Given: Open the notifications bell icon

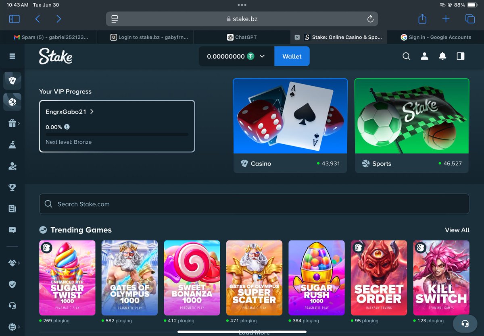Looking at the screenshot, I should point(442,56).
